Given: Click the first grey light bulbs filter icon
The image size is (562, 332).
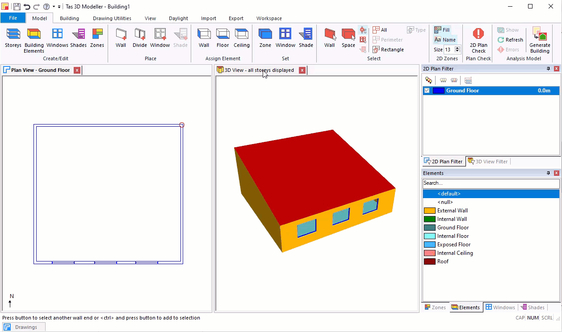Looking at the screenshot, I should [443, 80].
